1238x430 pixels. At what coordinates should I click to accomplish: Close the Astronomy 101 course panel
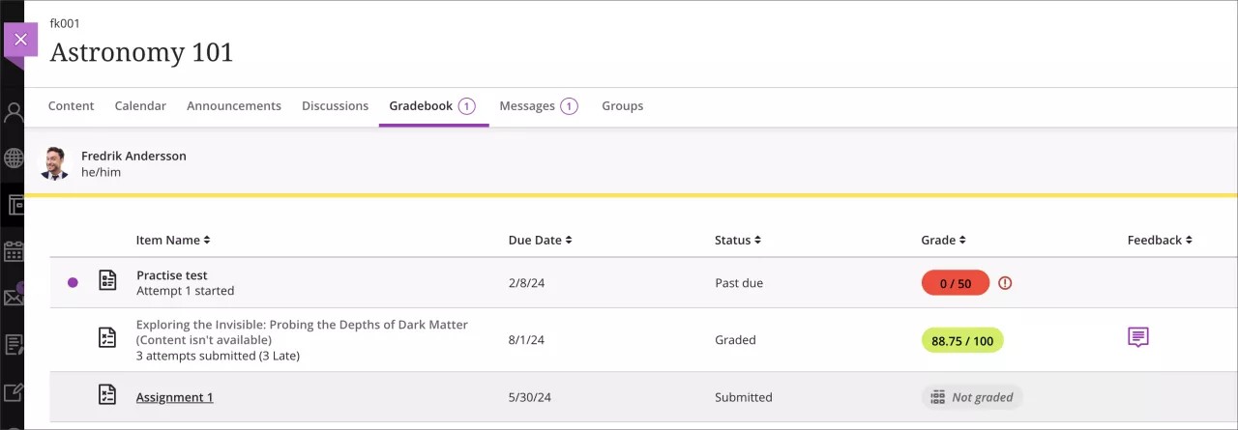tap(20, 40)
